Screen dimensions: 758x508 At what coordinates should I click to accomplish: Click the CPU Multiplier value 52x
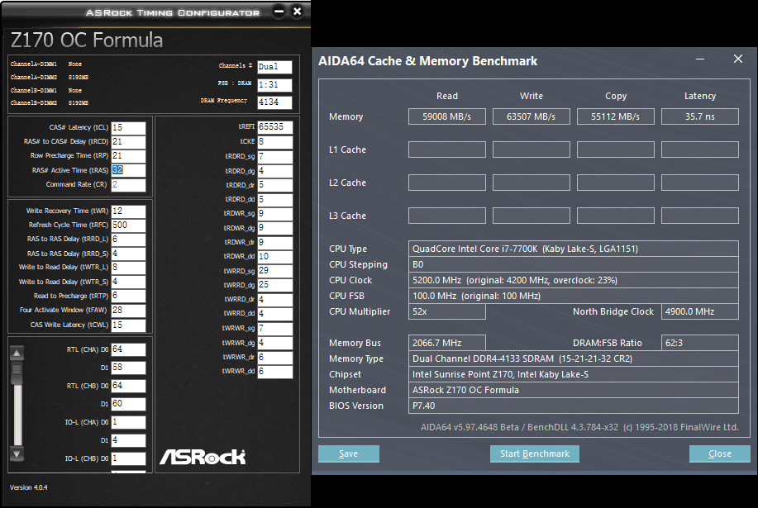[446, 311]
